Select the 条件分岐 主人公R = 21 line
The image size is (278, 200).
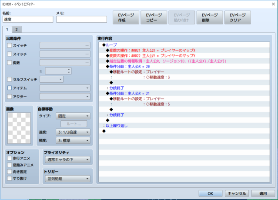click(x=184, y=93)
